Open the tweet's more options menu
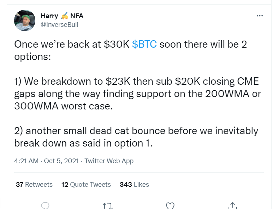The height and width of the screenshot is (209, 273). coord(260,16)
